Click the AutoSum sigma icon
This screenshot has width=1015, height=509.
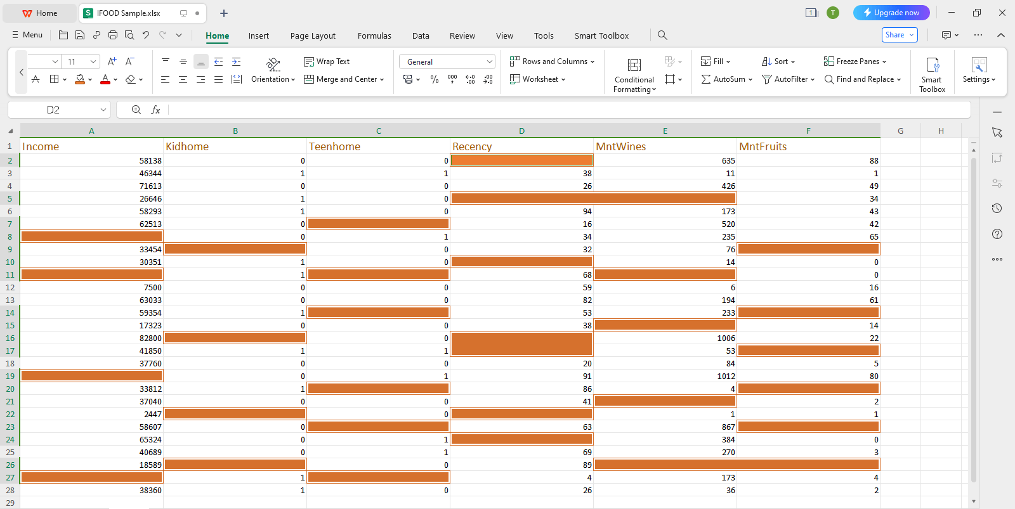706,79
